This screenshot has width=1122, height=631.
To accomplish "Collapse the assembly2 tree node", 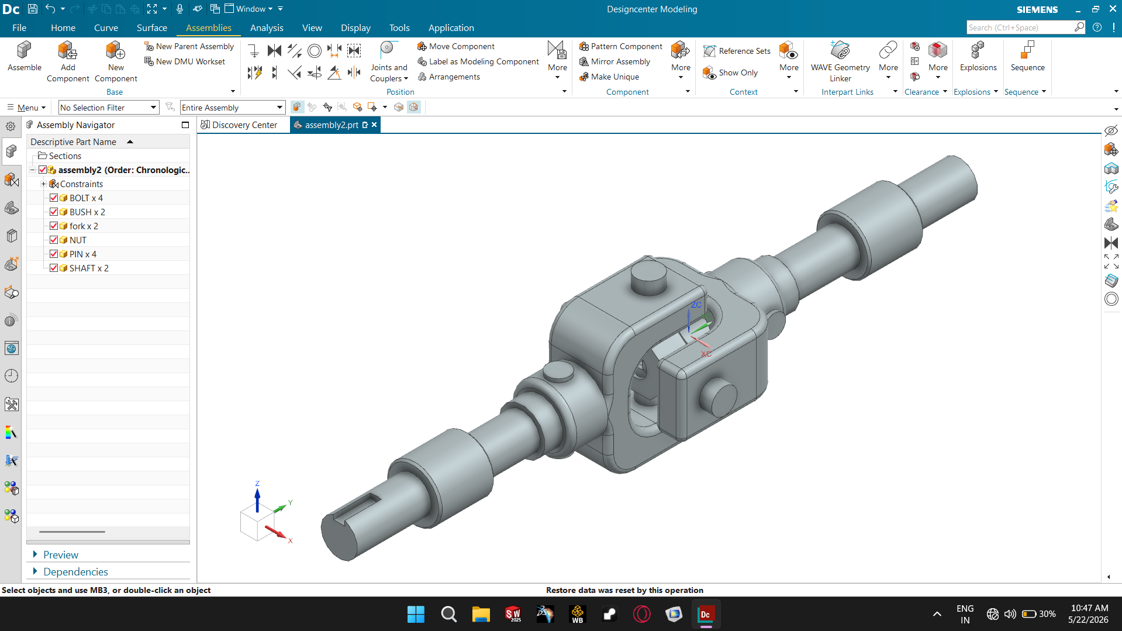I will tap(33, 170).
